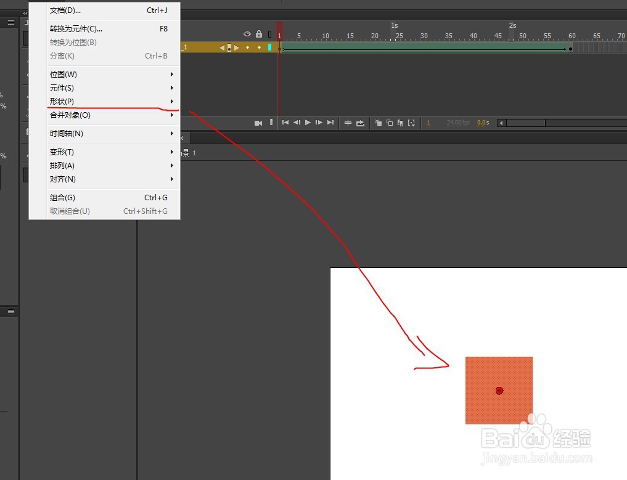Toggle edit multiple frames icon
The height and width of the screenshot is (480, 627).
(400, 123)
